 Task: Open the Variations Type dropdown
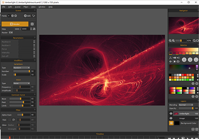tap(21, 68)
